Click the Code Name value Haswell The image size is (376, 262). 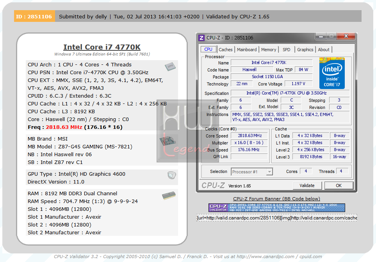point(251,70)
